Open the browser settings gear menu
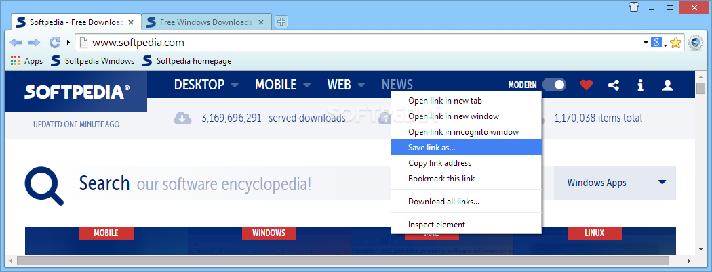The image size is (712, 272). [695, 43]
